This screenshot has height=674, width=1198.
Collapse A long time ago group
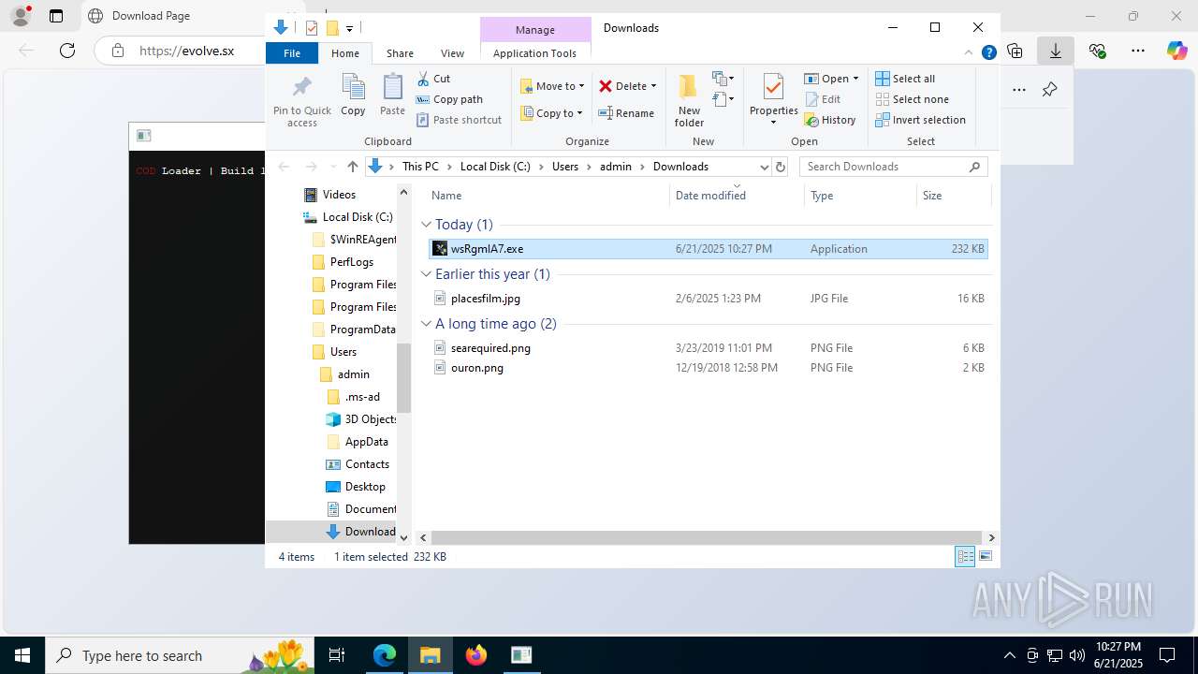click(426, 324)
